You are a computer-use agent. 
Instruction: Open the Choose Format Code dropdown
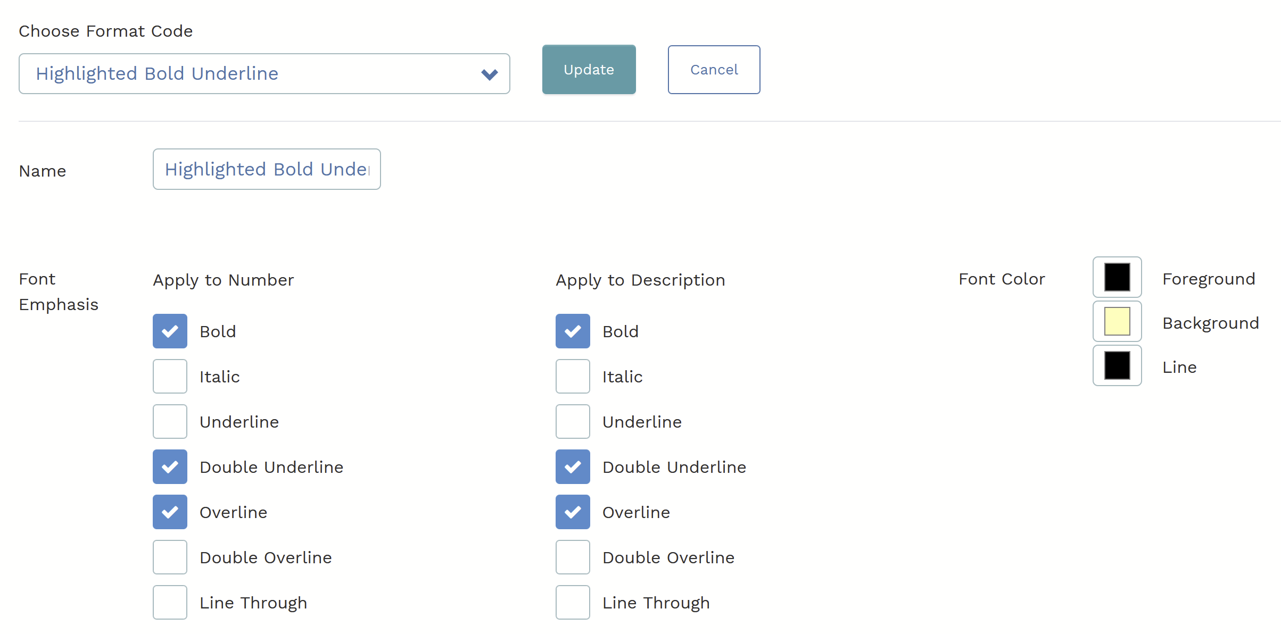coord(264,73)
